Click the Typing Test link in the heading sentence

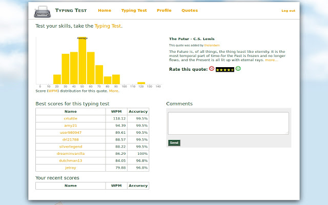[108, 26]
